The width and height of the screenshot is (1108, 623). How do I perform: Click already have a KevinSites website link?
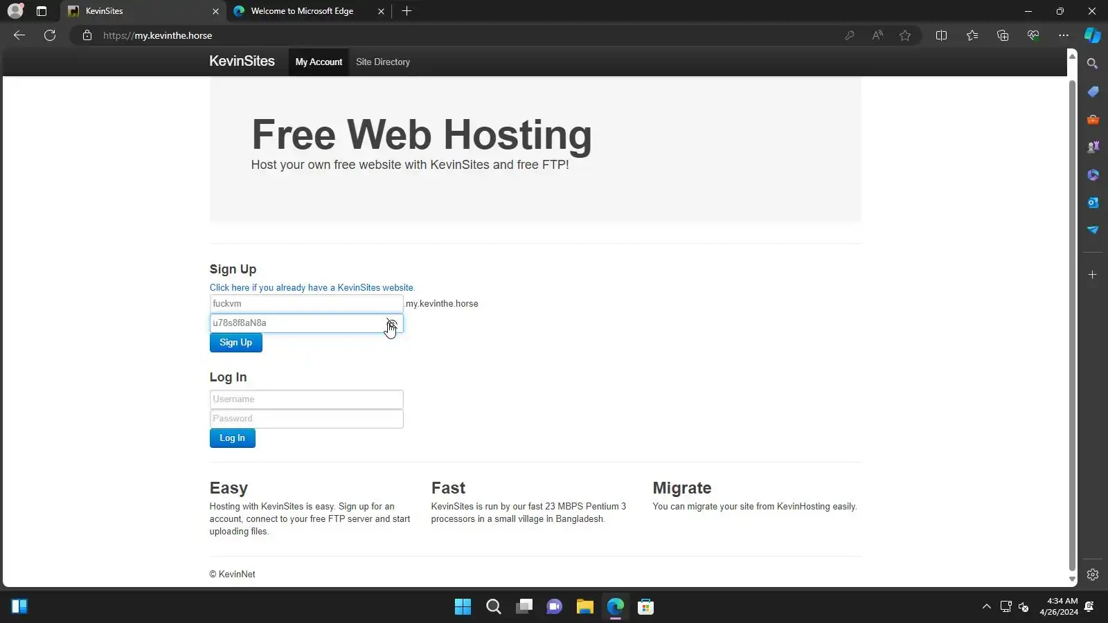coord(312,287)
